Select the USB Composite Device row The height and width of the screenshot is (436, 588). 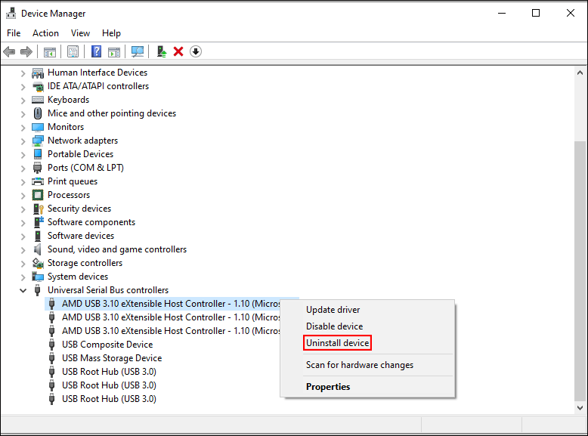(107, 345)
